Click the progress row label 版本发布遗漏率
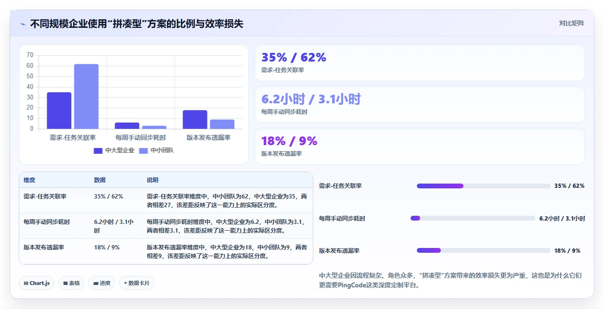This screenshot has width=604, height=309. [339, 250]
